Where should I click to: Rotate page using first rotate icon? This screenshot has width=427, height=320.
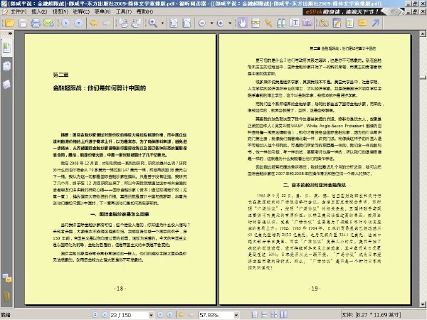tap(174, 23)
